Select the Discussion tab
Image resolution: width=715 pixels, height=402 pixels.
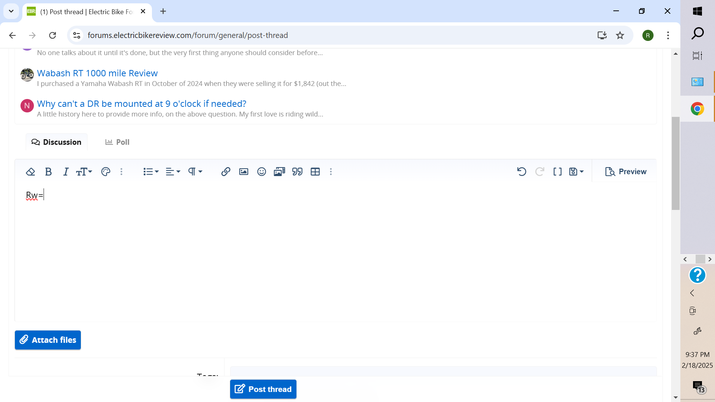(x=57, y=142)
